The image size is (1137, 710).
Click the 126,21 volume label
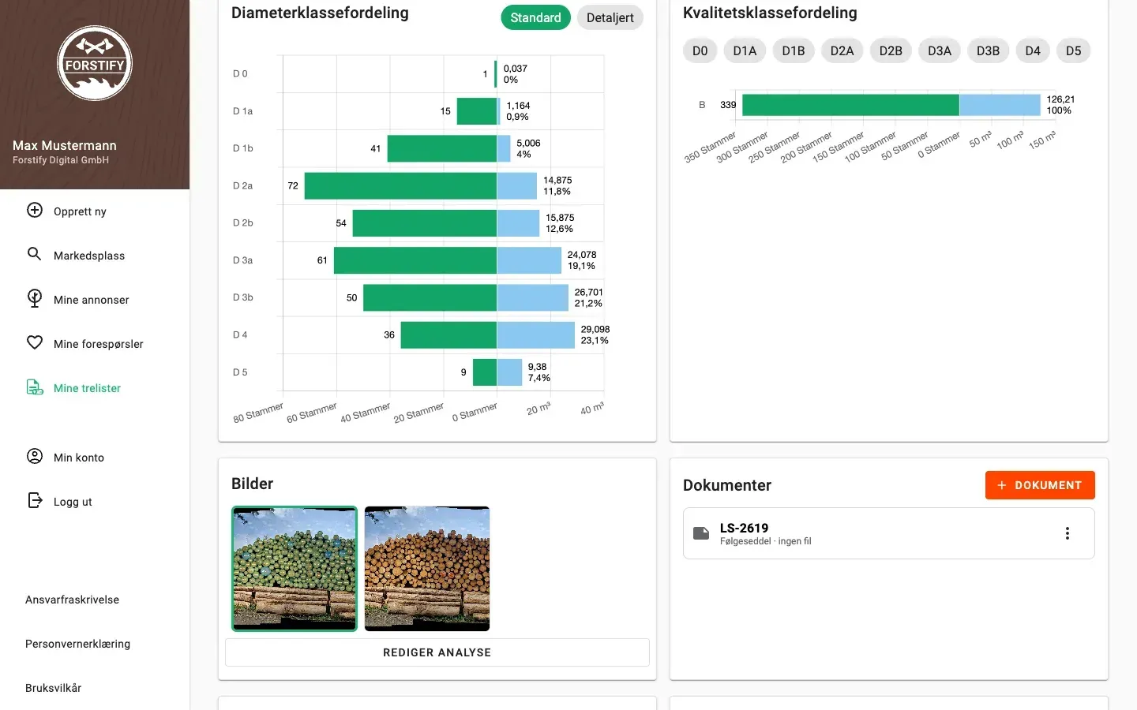coord(1060,99)
